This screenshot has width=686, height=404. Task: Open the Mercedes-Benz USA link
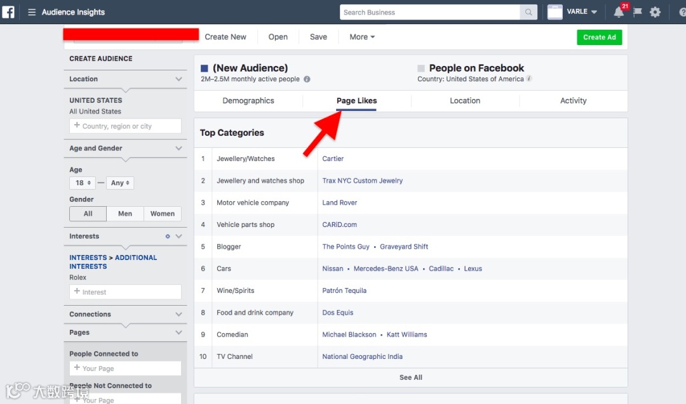tap(386, 269)
